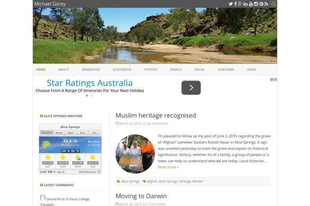Open the VIDEO menu item
The image size is (310, 206).
pyautogui.click(x=252, y=70)
